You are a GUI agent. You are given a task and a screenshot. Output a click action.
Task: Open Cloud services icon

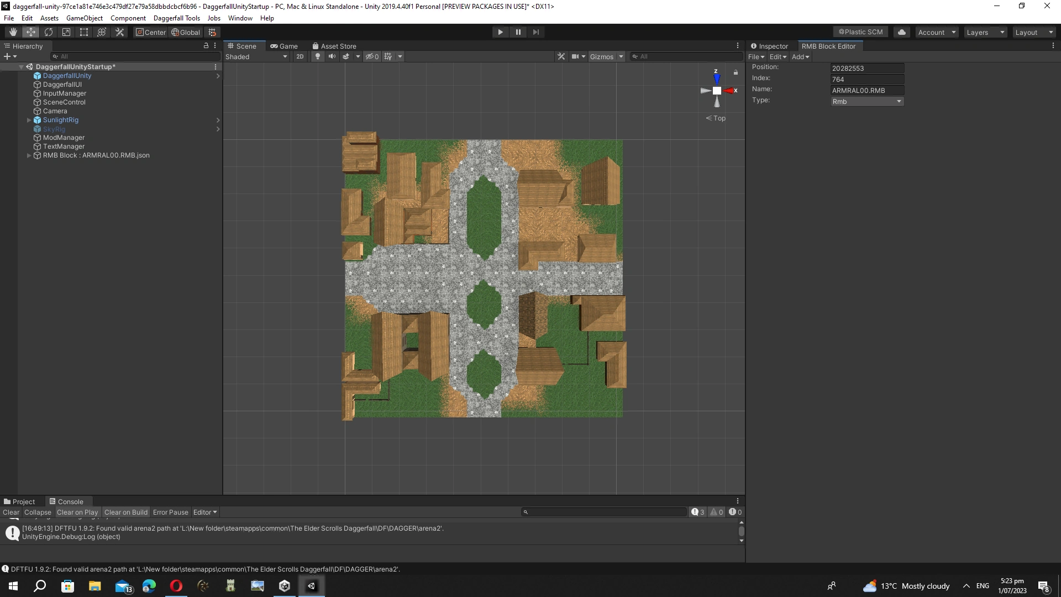click(x=901, y=32)
